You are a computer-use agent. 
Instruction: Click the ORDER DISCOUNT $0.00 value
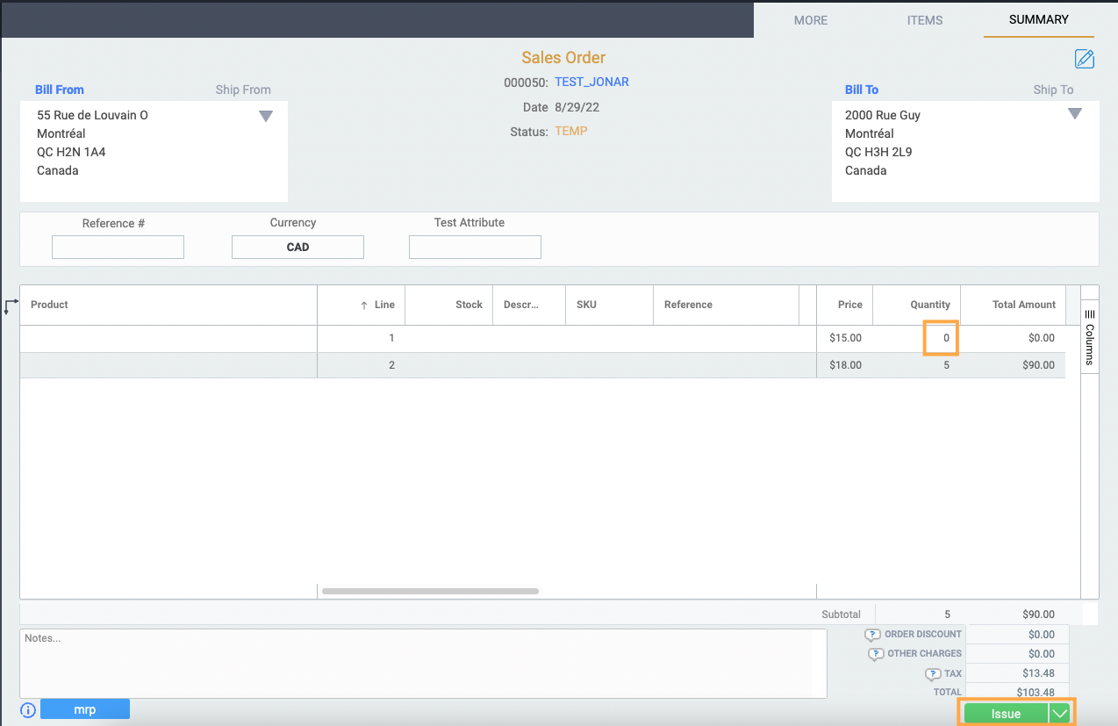point(1018,635)
